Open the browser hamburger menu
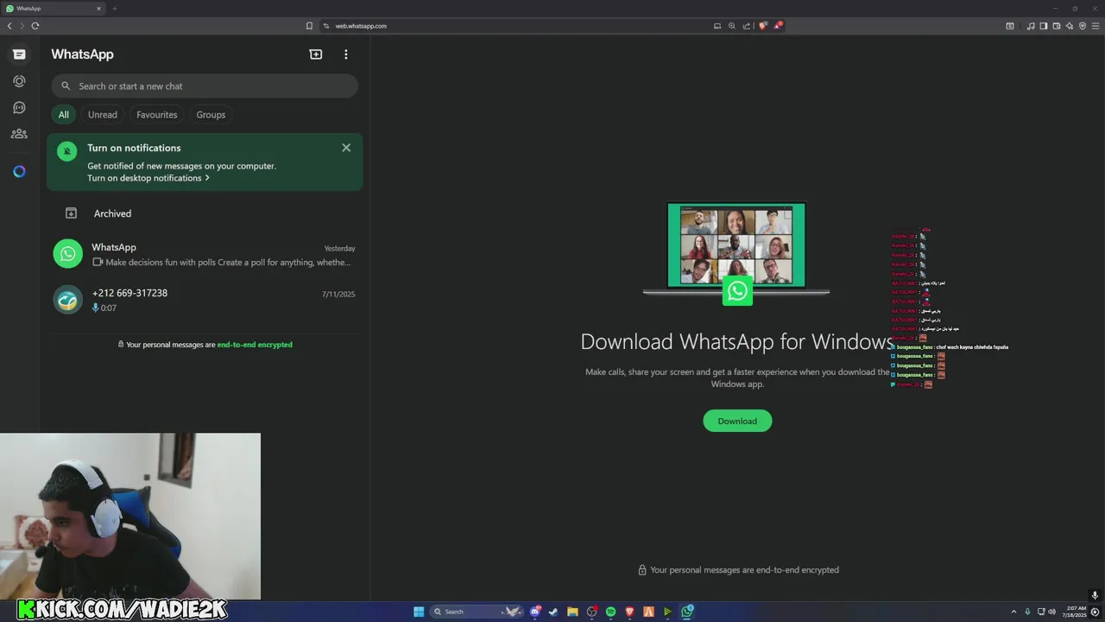 pos(1096,26)
